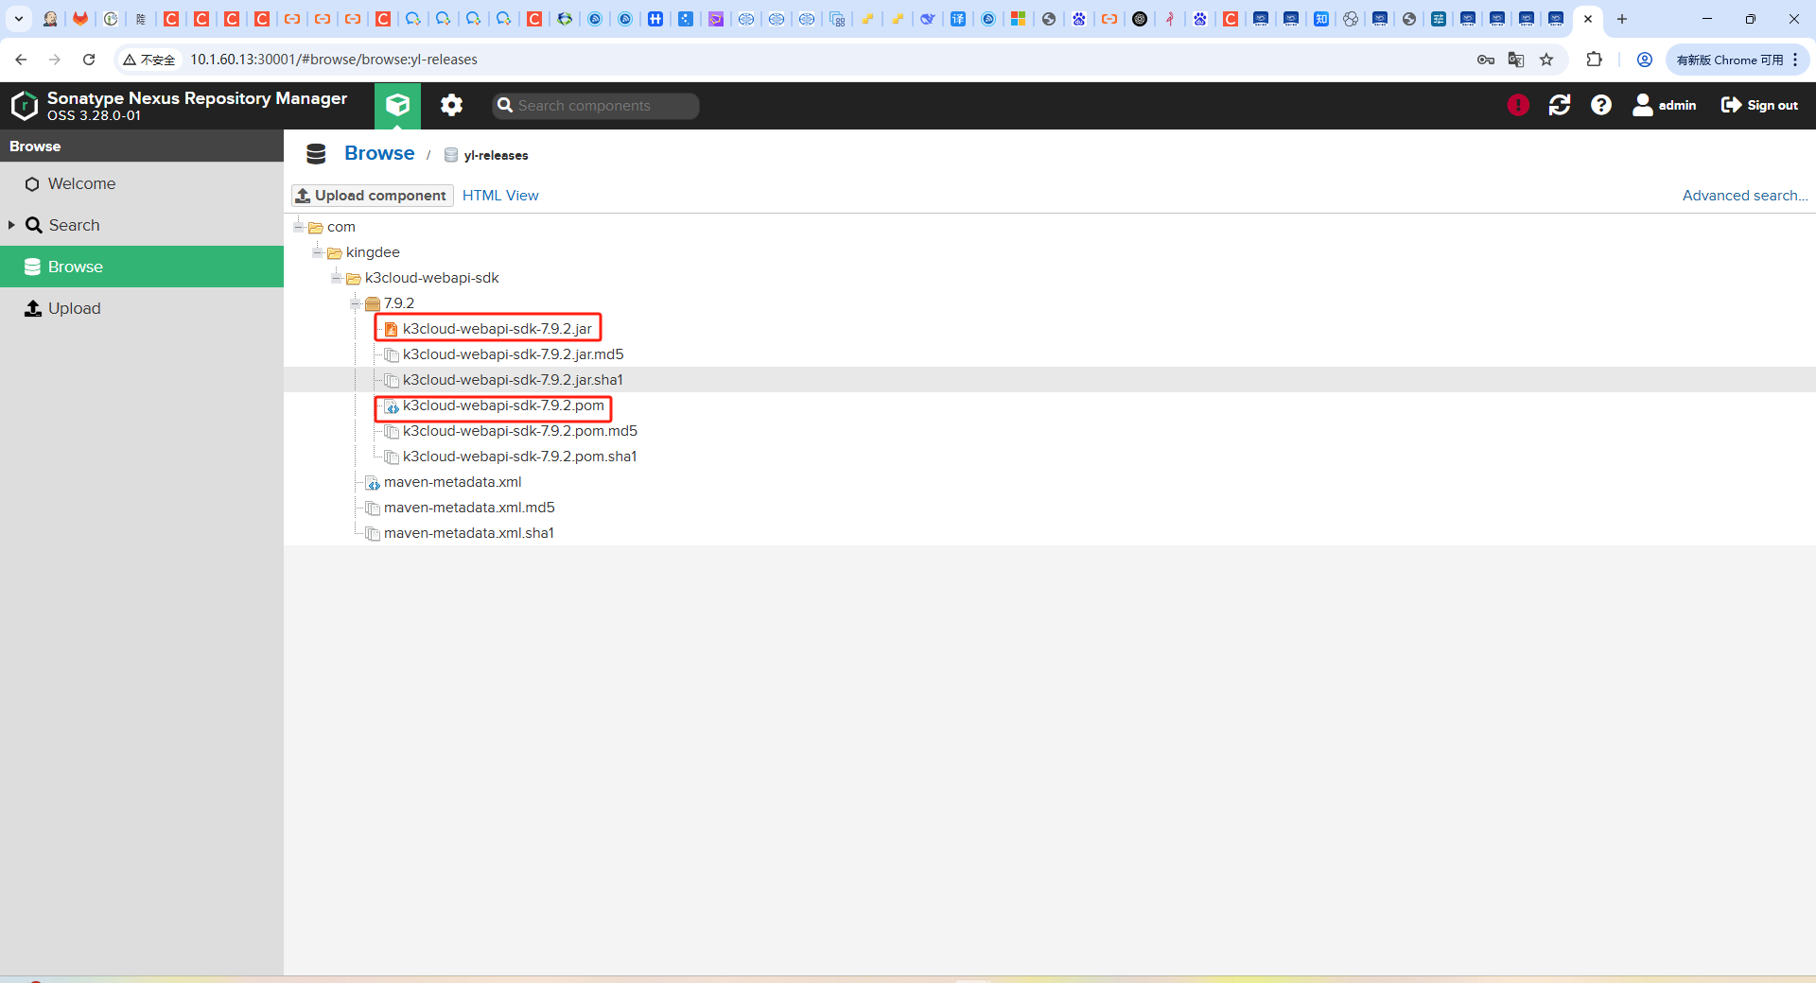The width and height of the screenshot is (1816, 983).
Task: Select k3cloud-webapi-sdk-7.9.2.pom.md5 file
Action: tap(520, 431)
